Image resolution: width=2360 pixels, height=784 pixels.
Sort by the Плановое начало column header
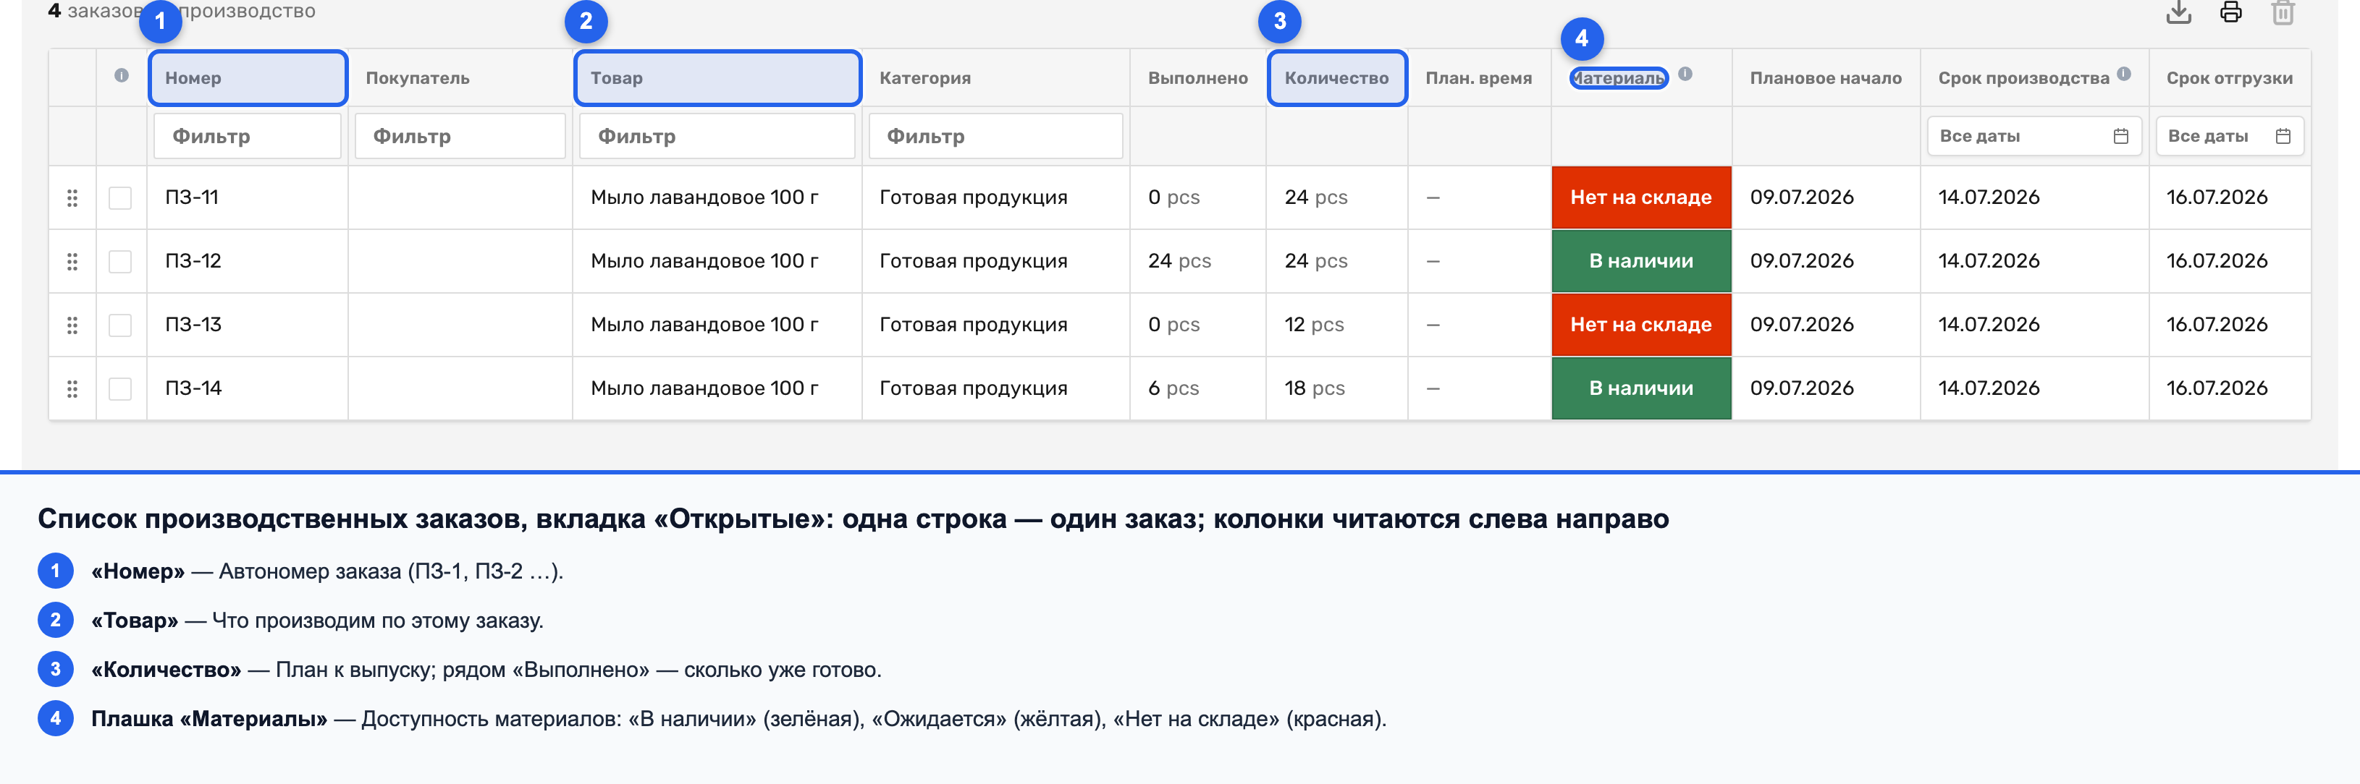(x=1825, y=79)
